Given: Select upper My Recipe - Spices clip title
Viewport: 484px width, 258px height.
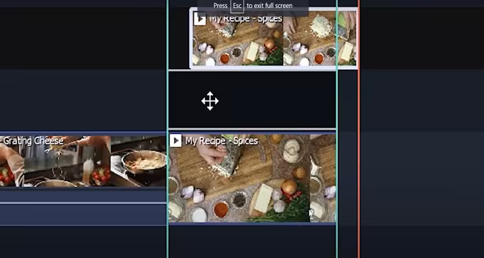Looking at the screenshot, I should (246, 18).
